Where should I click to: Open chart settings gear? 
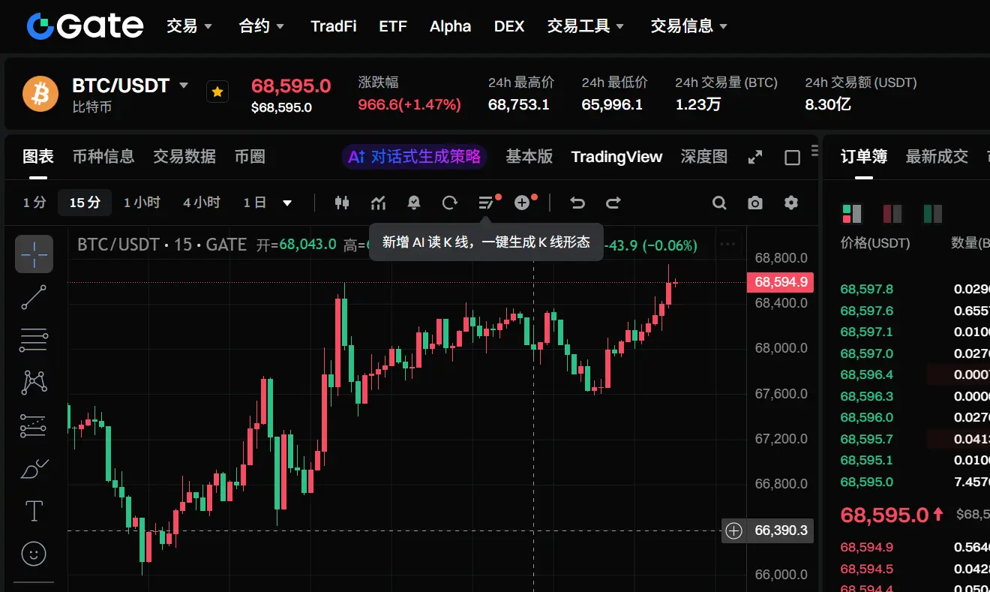coord(791,203)
